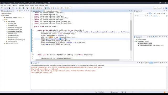
Task: Maximize the editor area
Action: click(x=132, y=11)
